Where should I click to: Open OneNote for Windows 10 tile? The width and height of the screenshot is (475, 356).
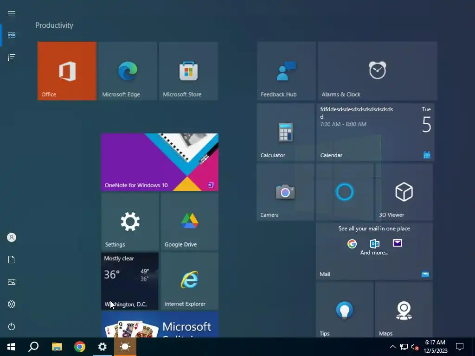click(x=160, y=162)
